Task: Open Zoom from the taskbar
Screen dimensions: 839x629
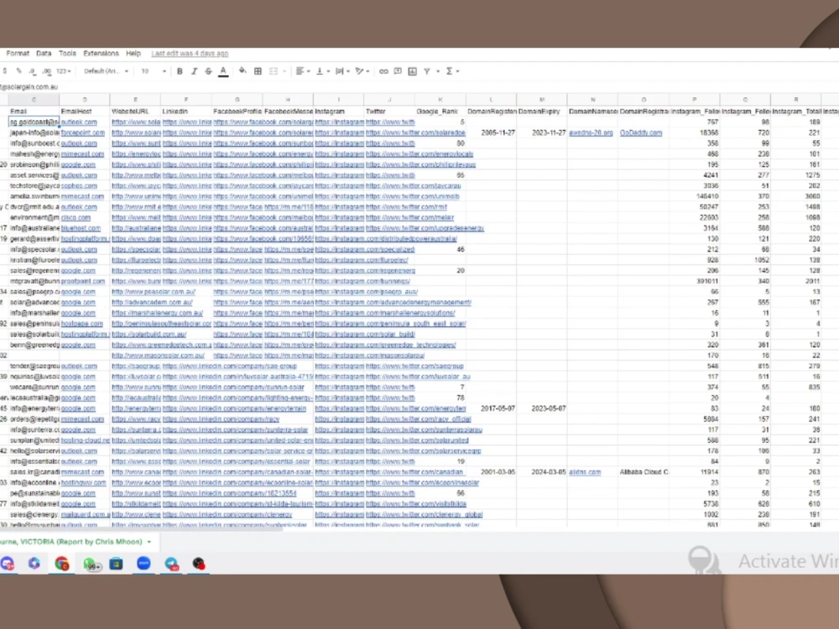Action: click(143, 564)
